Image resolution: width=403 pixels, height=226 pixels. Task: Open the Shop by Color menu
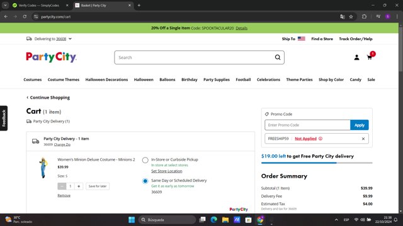(331, 80)
